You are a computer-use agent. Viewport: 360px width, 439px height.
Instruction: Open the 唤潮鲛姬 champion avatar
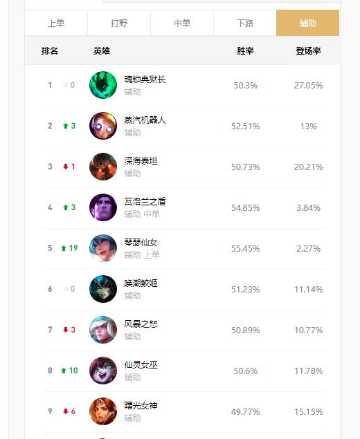pos(103,289)
